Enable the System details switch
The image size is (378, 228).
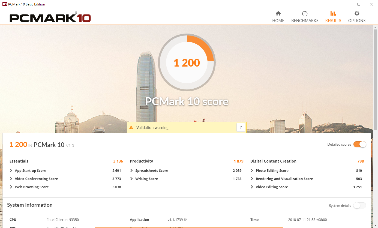pyautogui.click(x=360, y=206)
